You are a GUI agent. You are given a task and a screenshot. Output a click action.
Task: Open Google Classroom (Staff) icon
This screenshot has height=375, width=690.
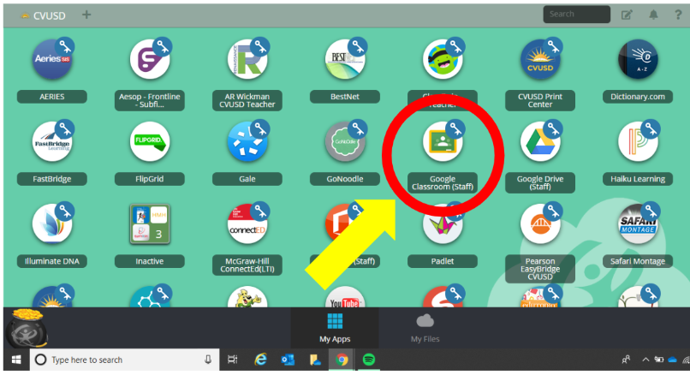coord(443,141)
